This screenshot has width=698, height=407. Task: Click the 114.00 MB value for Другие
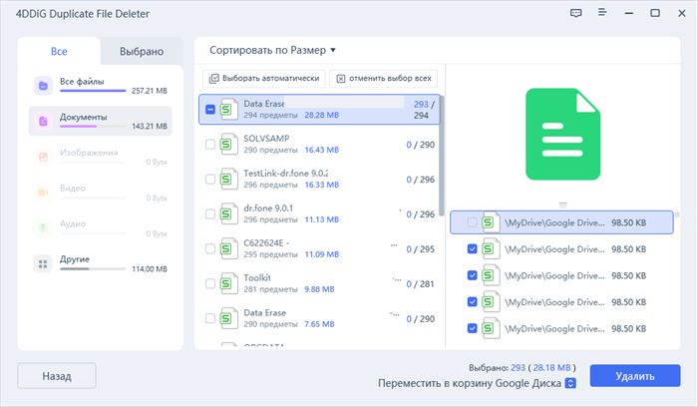(x=150, y=269)
